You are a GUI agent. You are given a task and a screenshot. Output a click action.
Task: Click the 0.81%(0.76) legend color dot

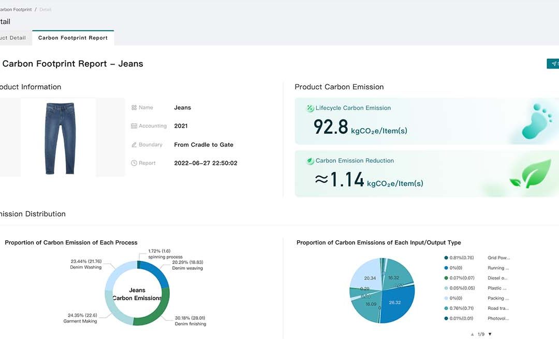(x=446, y=258)
